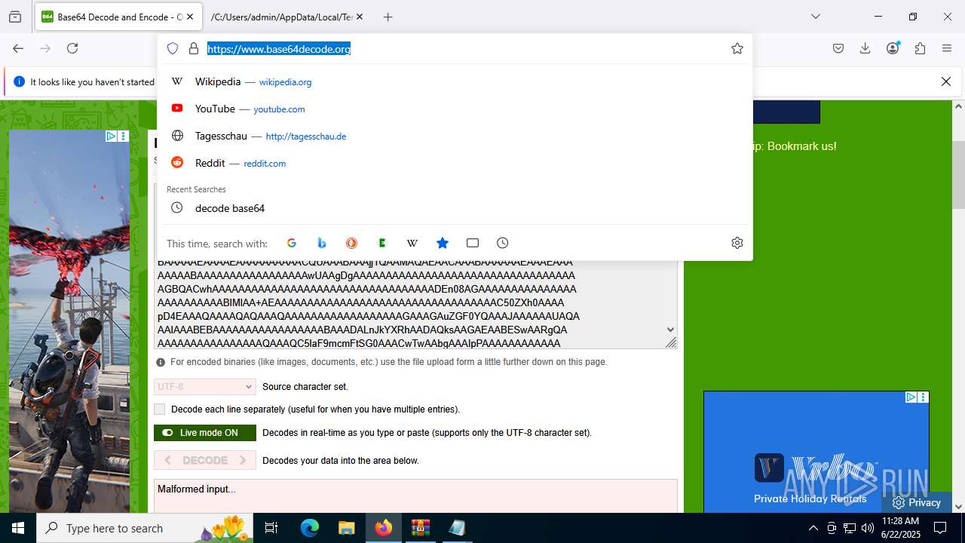
Task: Close the C:/Users/admin tab
Action: 359,17
